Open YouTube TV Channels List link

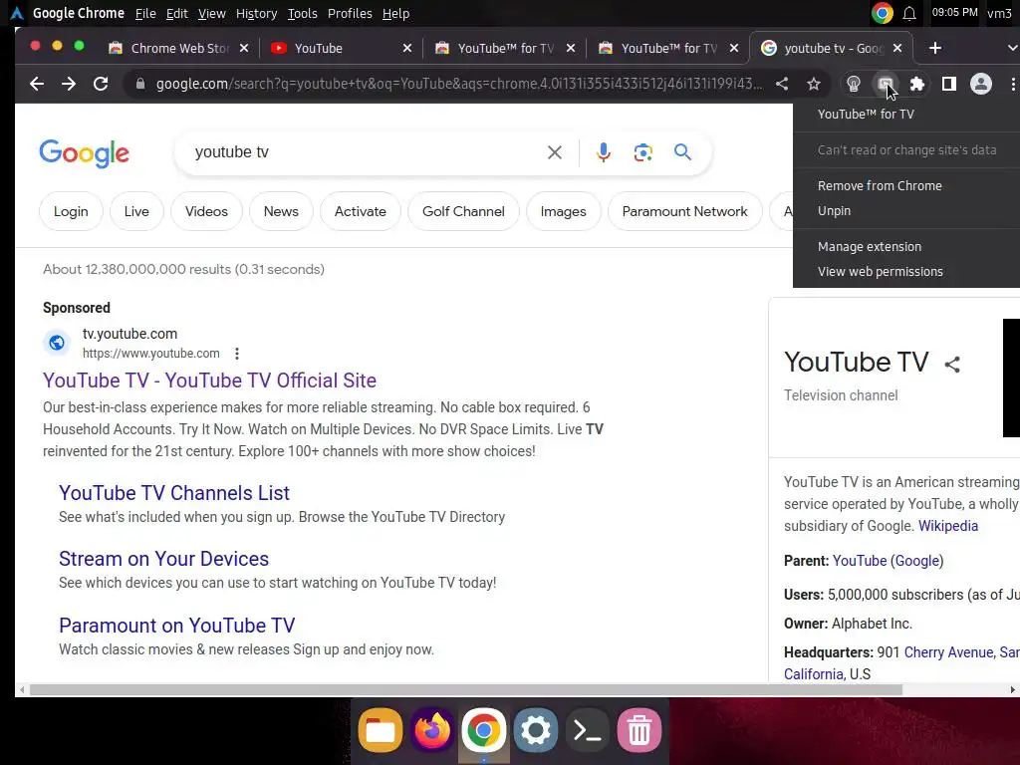174,493
